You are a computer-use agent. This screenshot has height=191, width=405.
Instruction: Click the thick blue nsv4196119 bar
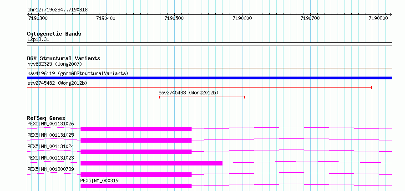tap(209, 78)
